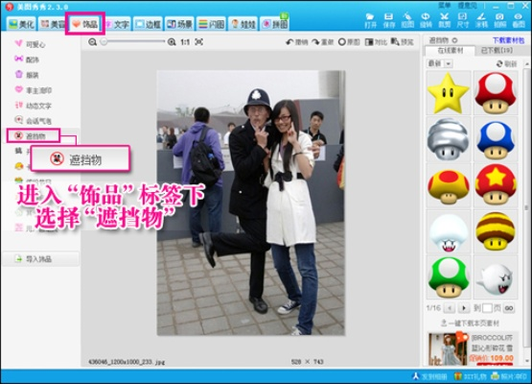532x384 pixels.
Task: Add the white Boo ghost sticker
Action: click(496, 277)
